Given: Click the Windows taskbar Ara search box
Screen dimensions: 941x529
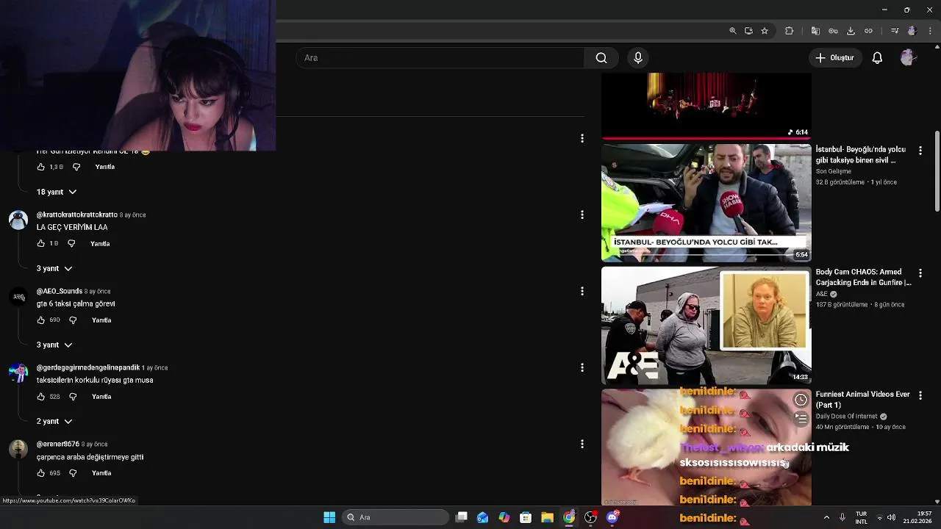Looking at the screenshot, I should 396,517.
